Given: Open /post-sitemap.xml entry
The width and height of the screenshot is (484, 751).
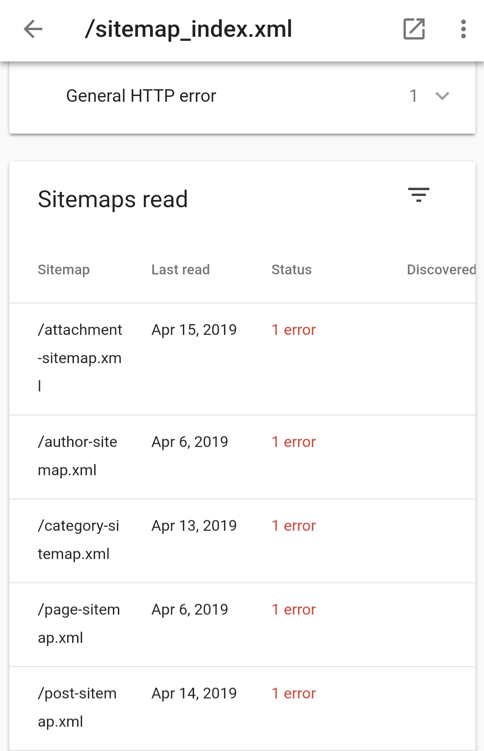Looking at the screenshot, I should click(77, 706).
